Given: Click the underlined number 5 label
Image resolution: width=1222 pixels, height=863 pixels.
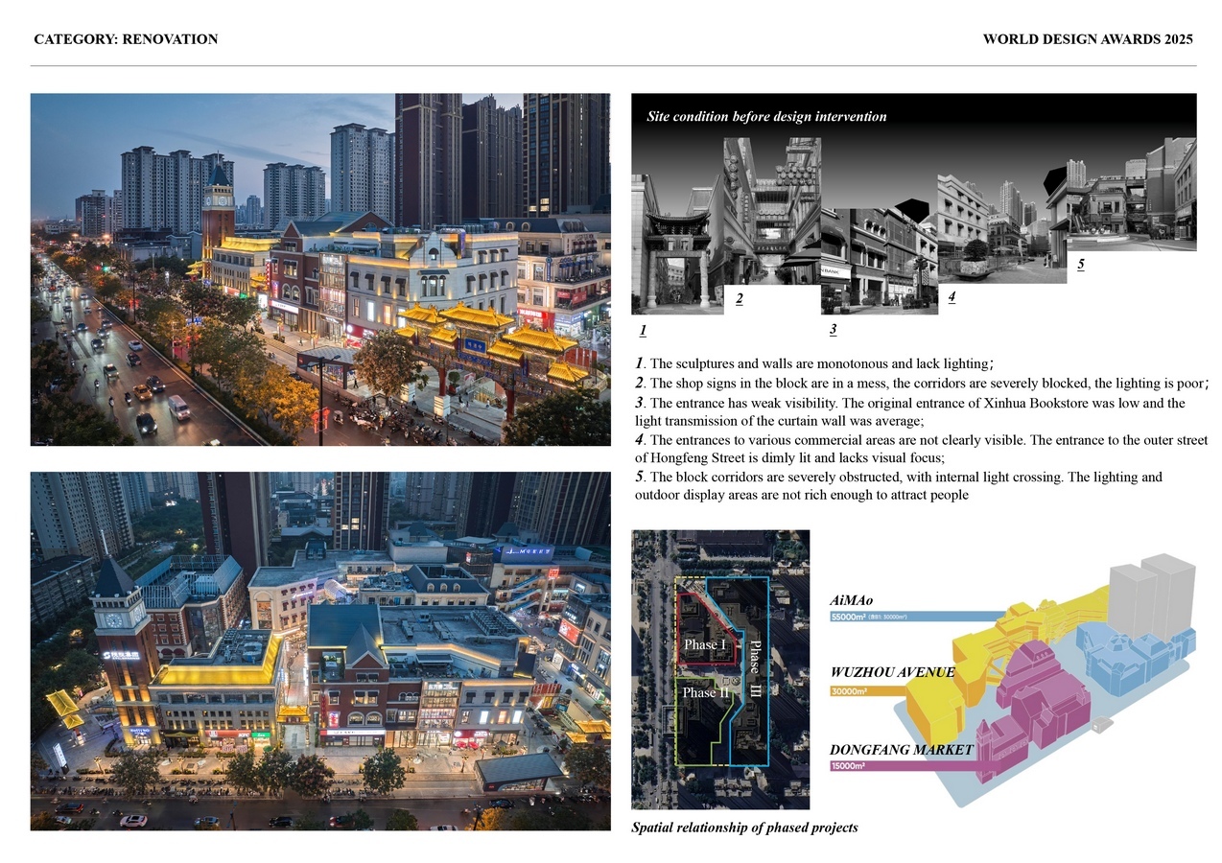Looking at the screenshot, I should coord(1080,265).
